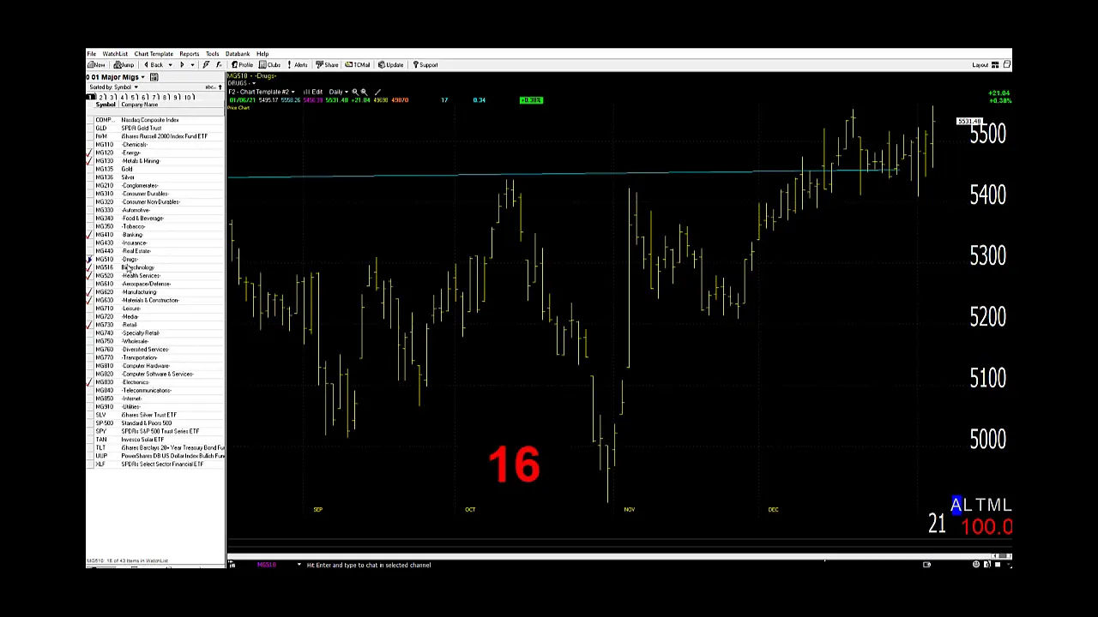Click the Layout button top right

(x=980, y=65)
